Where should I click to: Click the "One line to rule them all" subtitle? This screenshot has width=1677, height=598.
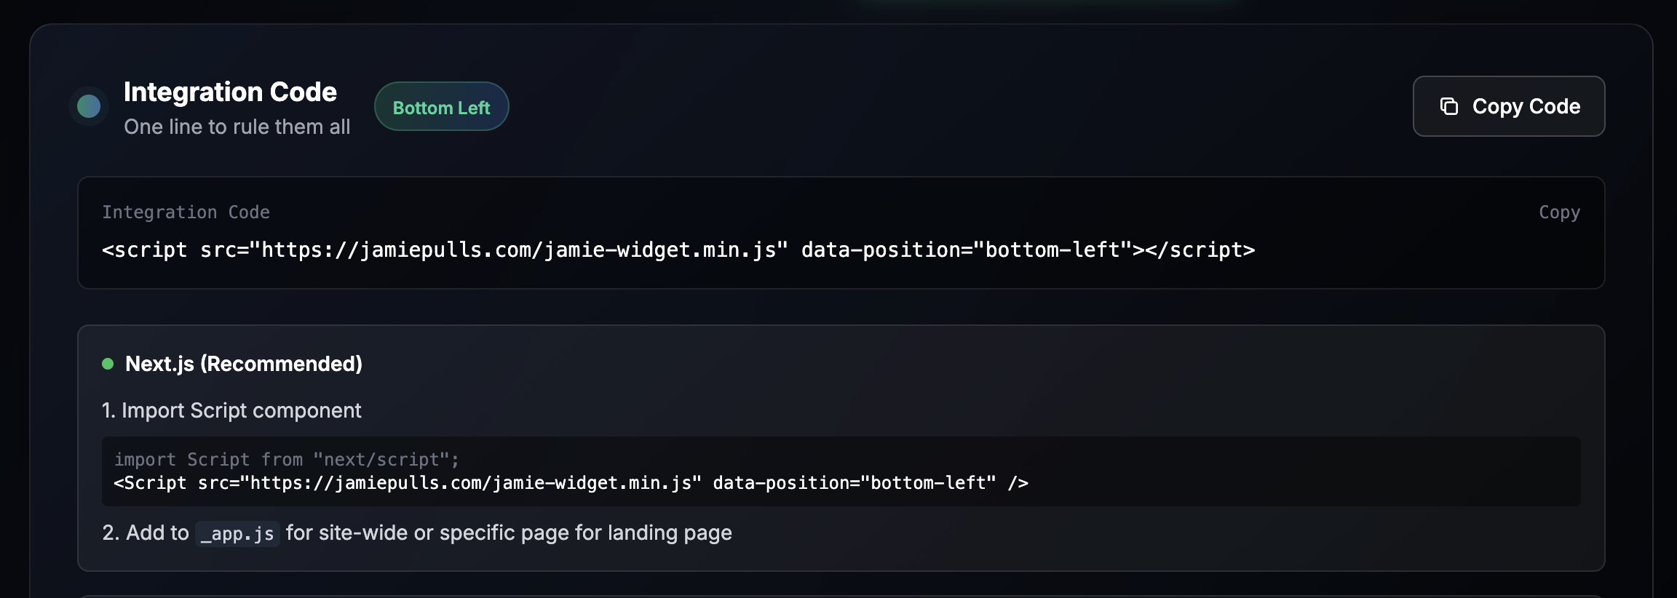237,127
